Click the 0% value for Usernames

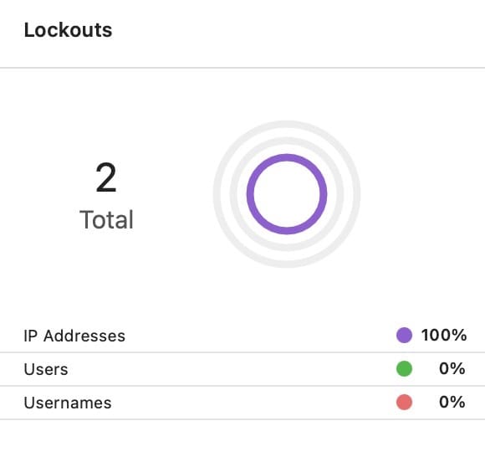[452, 402]
